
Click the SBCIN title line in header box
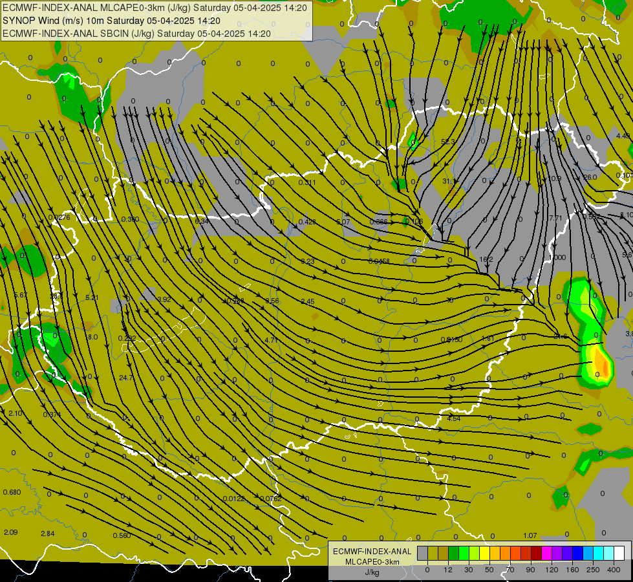136,34
